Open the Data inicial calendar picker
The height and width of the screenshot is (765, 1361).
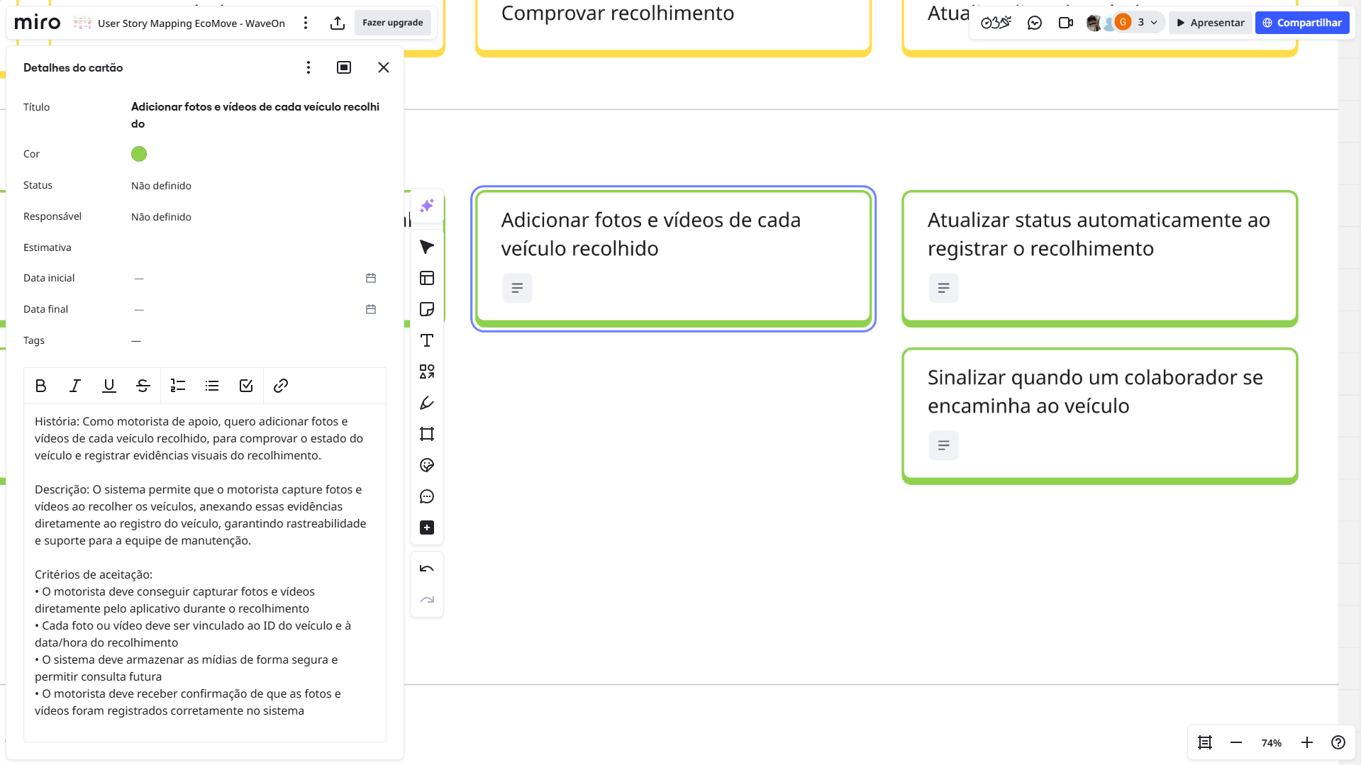point(370,278)
